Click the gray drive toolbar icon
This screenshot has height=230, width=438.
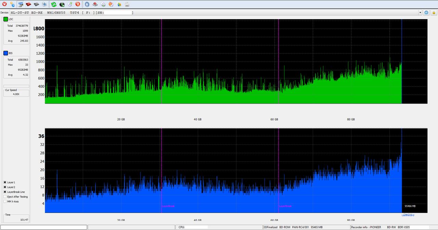coord(36,4)
